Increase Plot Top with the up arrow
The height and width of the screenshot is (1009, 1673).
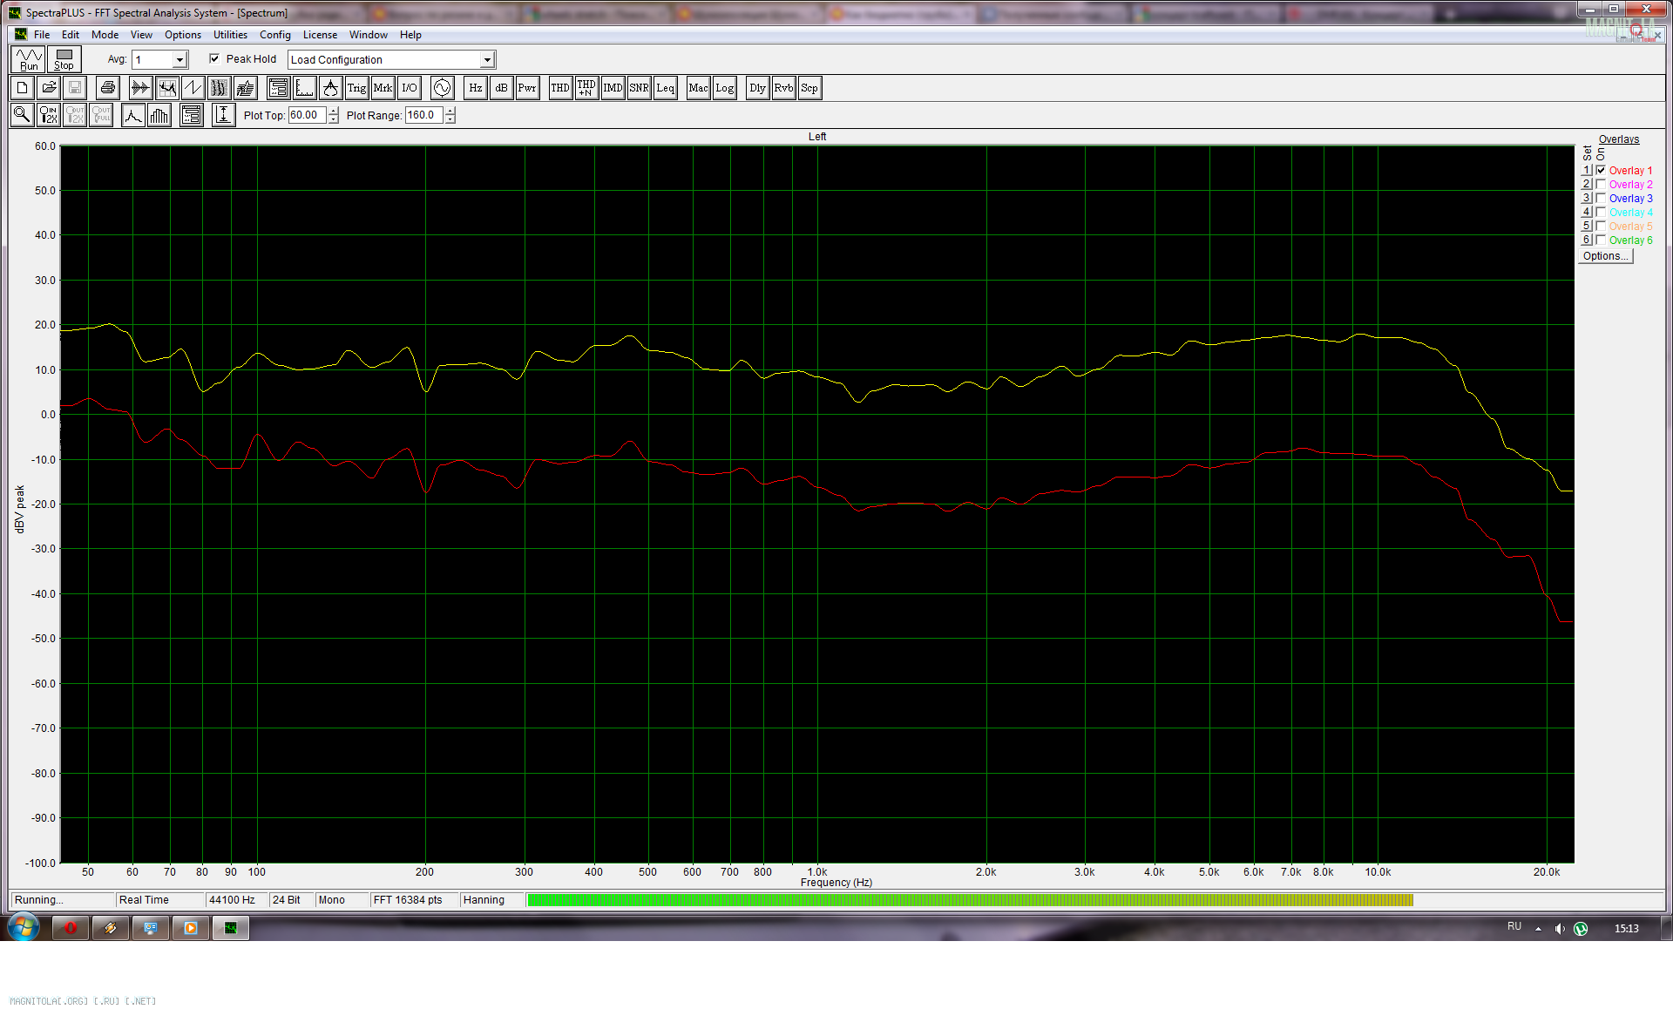pos(333,111)
